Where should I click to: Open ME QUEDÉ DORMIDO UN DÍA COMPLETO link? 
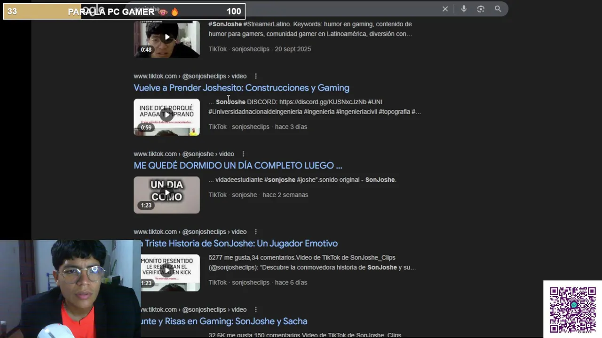(x=238, y=166)
